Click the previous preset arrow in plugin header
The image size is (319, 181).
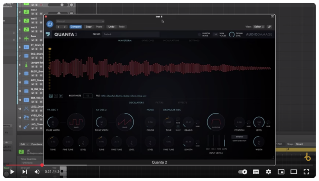(x=59, y=27)
